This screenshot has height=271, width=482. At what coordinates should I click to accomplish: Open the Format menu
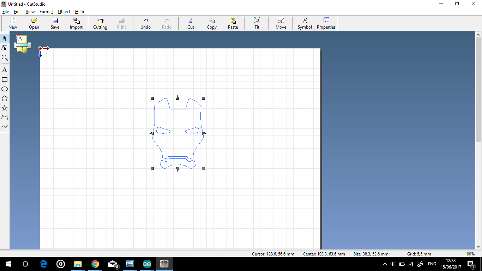(46, 12)
